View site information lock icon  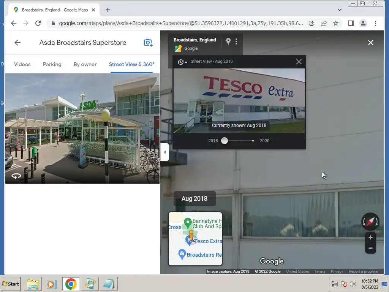pyautogui.click(x=53, y=23)
